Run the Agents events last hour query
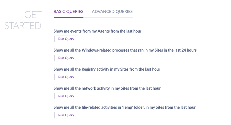 tap(66, 39)
